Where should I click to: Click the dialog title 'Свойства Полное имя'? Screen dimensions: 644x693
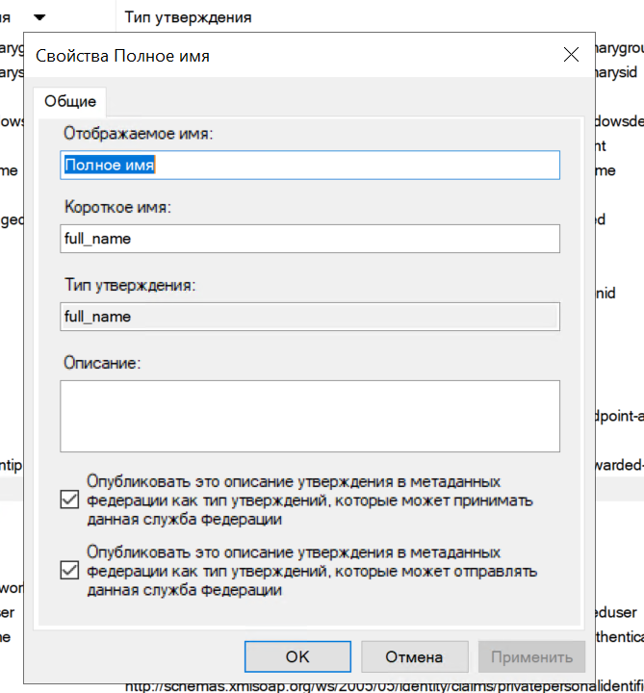(x=122, y=56)
